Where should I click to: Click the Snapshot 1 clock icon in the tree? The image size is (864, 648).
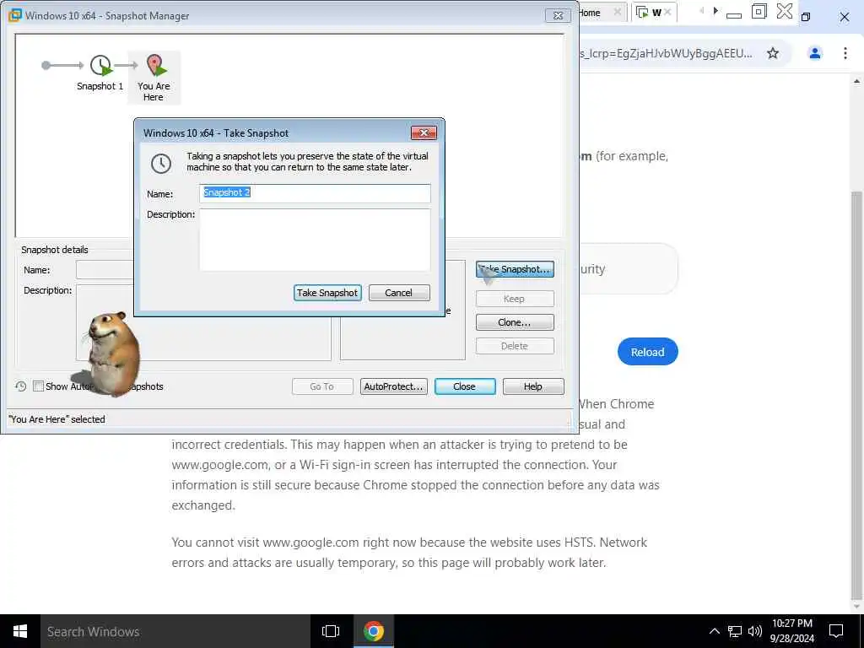101,66
